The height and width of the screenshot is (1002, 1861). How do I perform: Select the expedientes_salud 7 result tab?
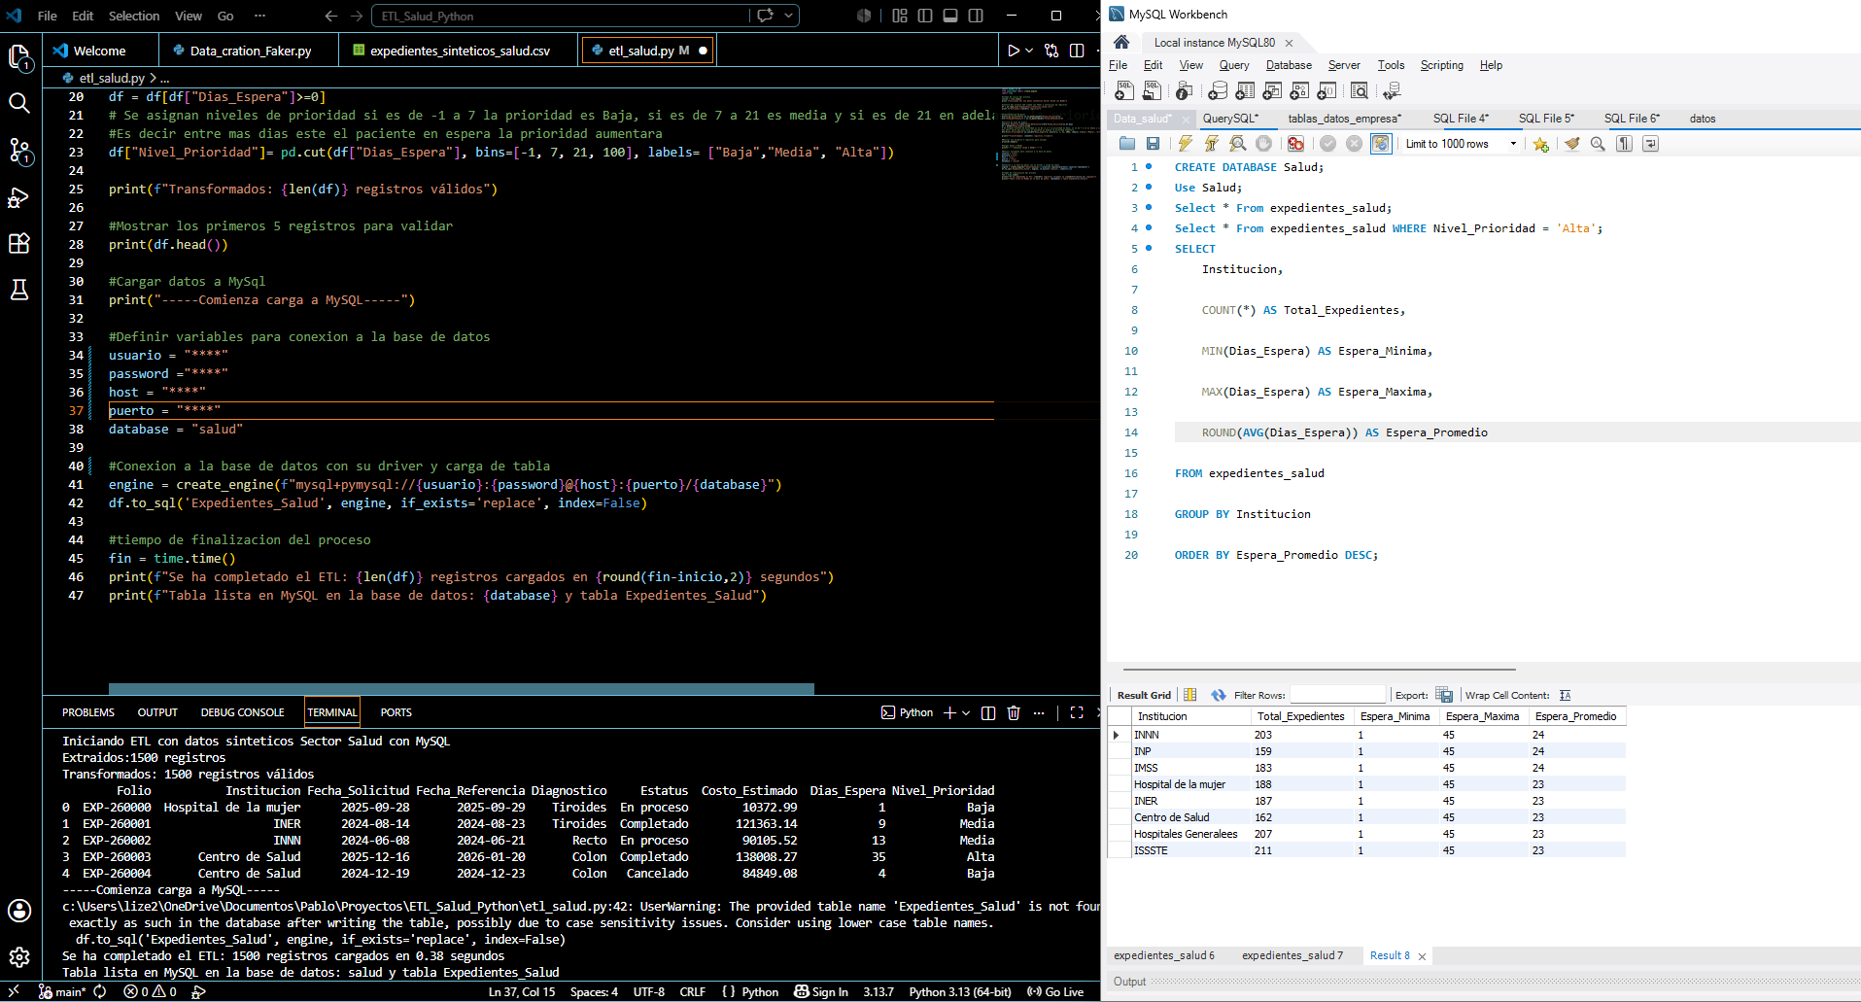pos(1292,955)
